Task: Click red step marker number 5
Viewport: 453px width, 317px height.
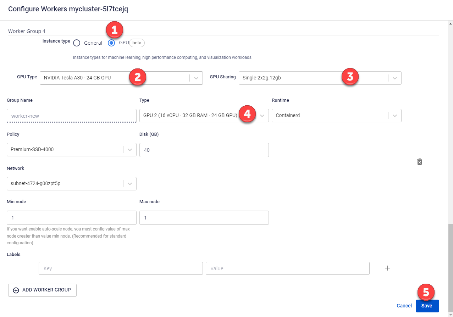Action: pos(426,292)
